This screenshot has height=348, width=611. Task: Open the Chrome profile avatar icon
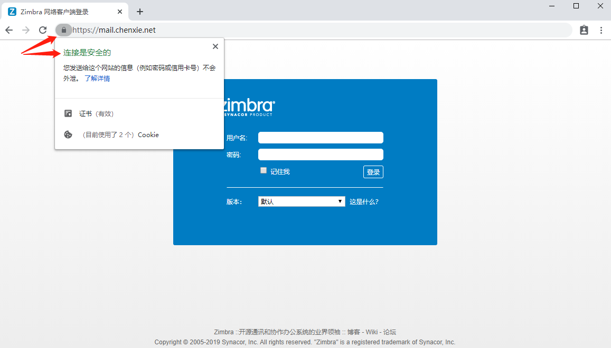point(584,30)
